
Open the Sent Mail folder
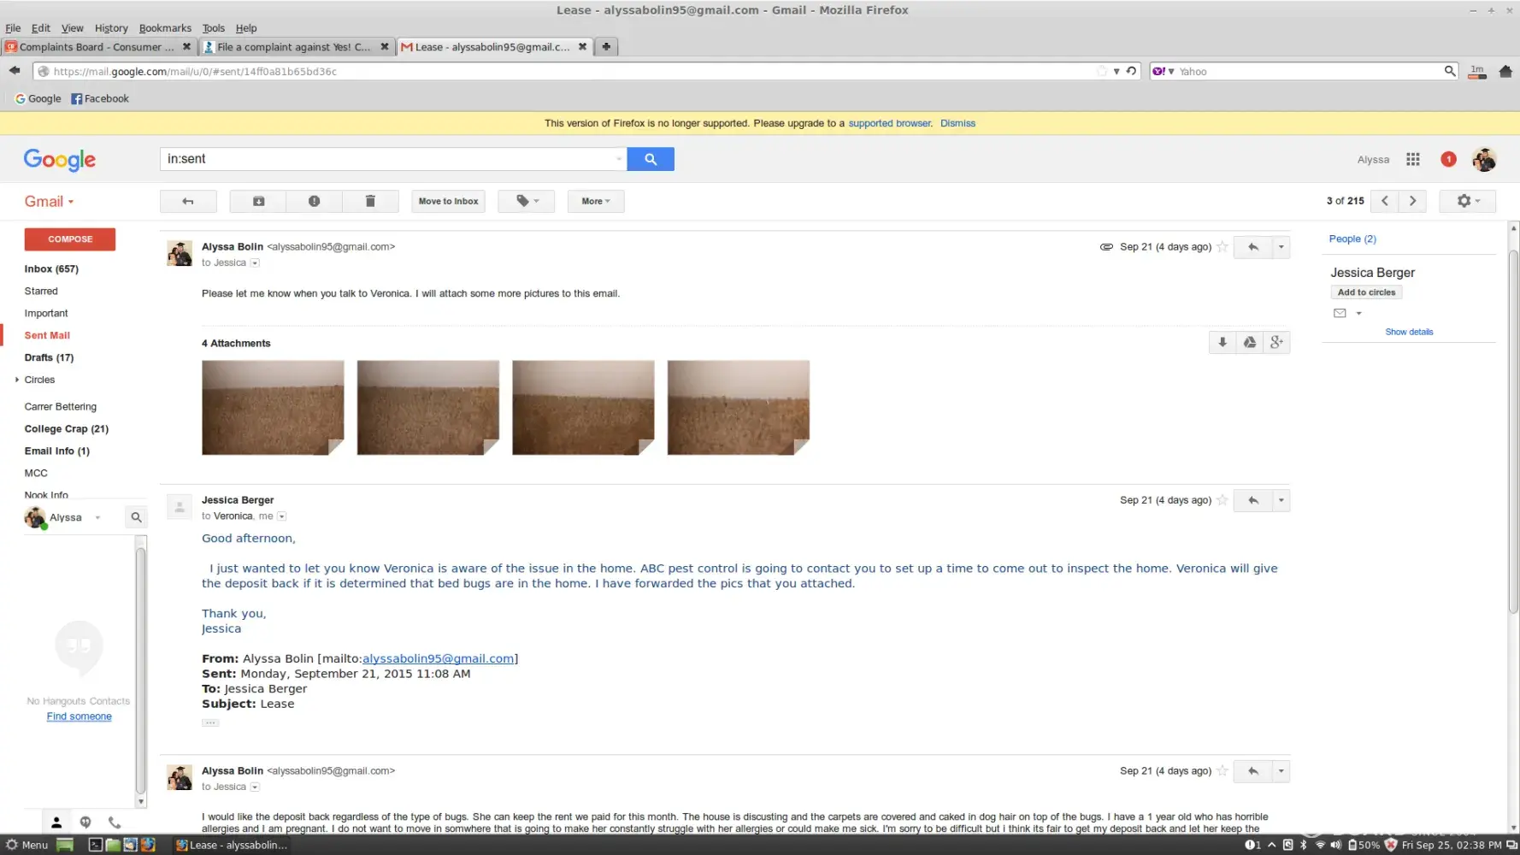pyautogui.click(x=47, y=336)
